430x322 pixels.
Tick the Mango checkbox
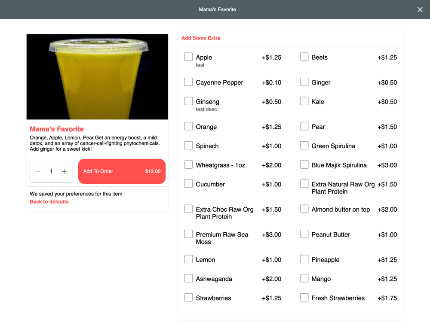pos(304,279)
